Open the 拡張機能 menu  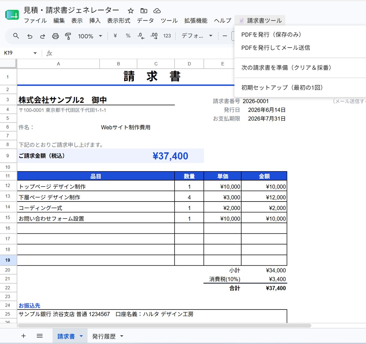coord(196,21)
